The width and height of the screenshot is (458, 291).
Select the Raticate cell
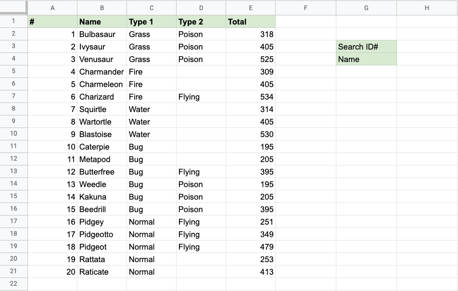(102, 272)
